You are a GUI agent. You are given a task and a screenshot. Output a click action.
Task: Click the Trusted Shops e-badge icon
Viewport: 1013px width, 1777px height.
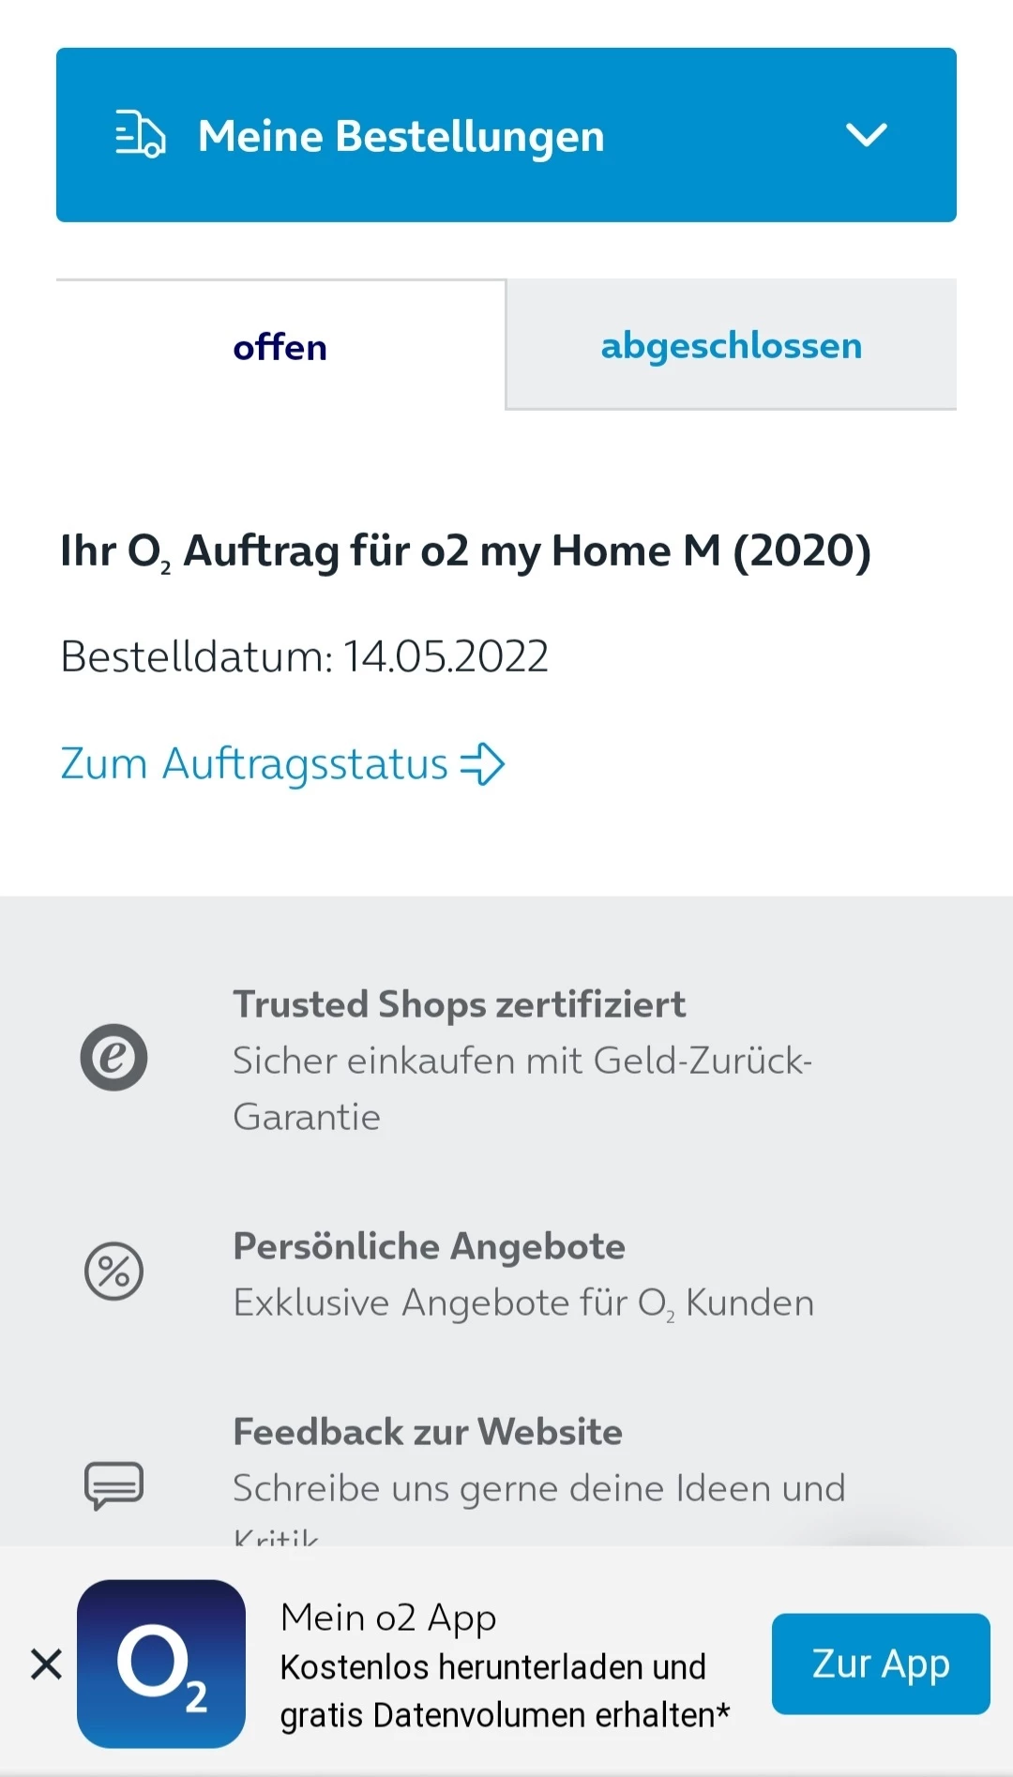pos(113,1057)
